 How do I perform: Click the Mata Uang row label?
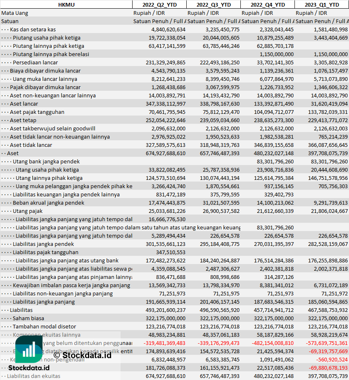pyautogui.click(x=14, y=13)
